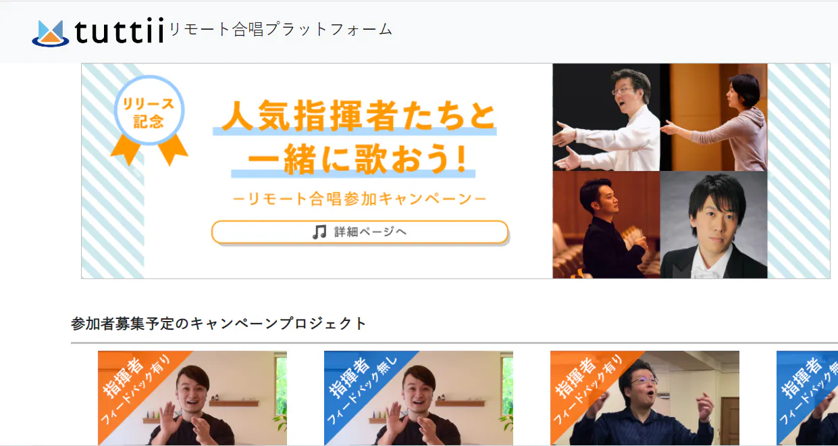Image resolution: width=838 pixels, height=446 pixels.
Task: Click the 参加者募集予定のキャンペーンプロジェクト heading
Action: pos(219,323)
